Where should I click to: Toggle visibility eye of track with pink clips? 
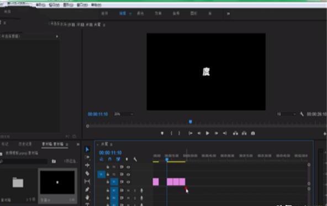128,182
